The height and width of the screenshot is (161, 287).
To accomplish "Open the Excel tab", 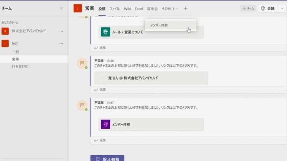I will 139,9.
